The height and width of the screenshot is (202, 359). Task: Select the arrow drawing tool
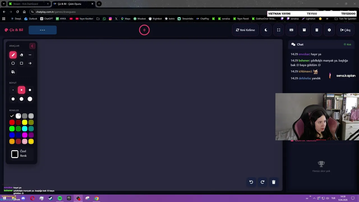coord(30,63)
